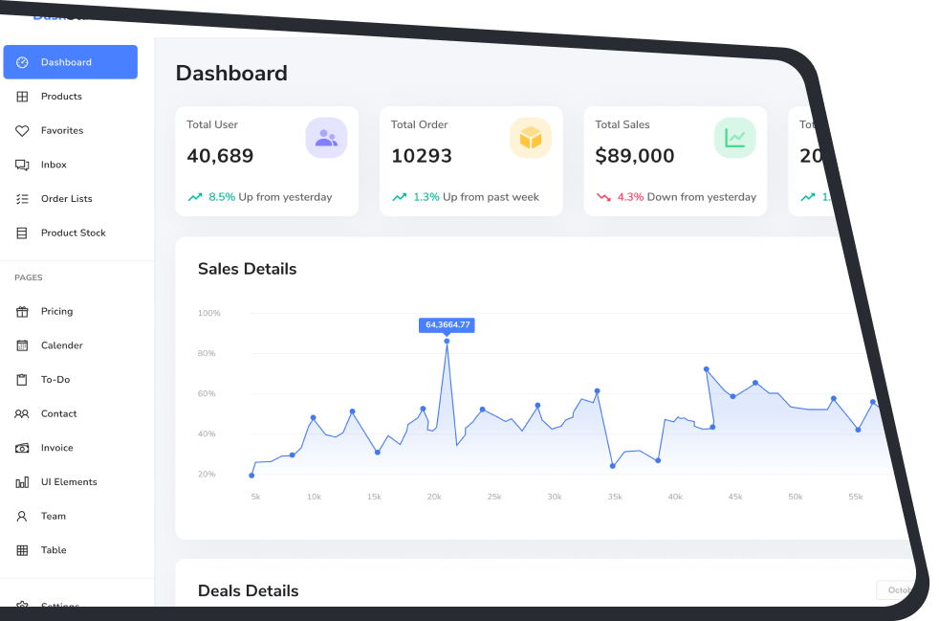Image resolution: width=939 pixels, height=621 pixels.
Task: Click the UI Elements bar chart icon
Action: click(x=22, y=482)
